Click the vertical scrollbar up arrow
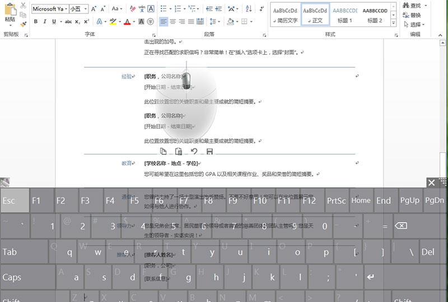This screenshot has height=302, width=448. click(442, 43)
